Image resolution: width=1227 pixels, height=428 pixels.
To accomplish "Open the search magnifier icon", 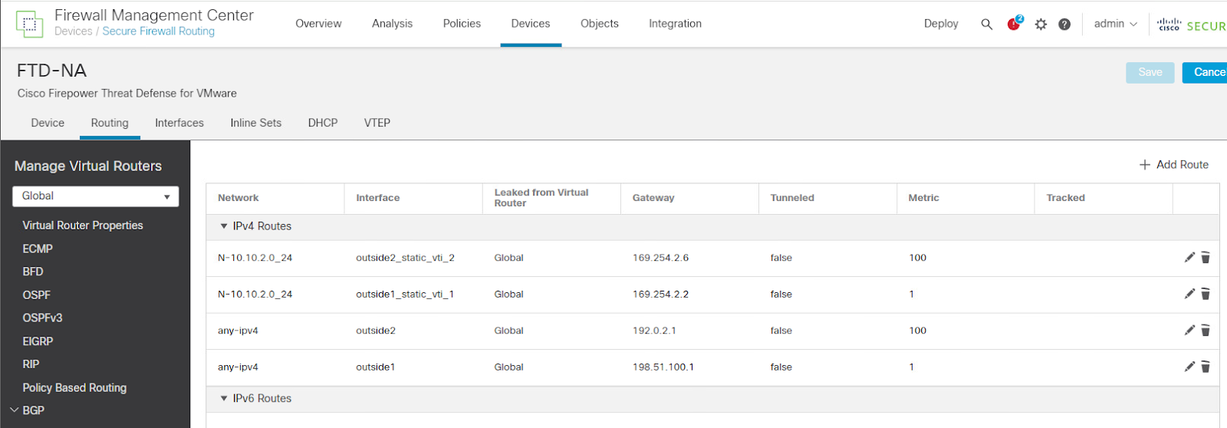I will (x=986, y=25).
